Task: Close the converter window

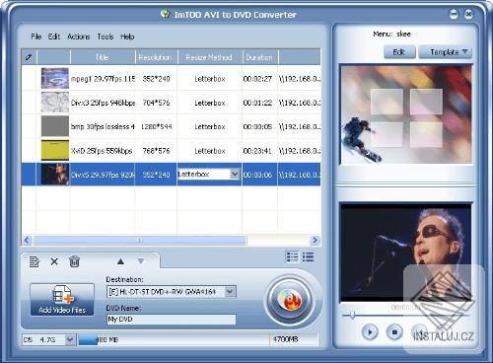Action: click(468, 14)
